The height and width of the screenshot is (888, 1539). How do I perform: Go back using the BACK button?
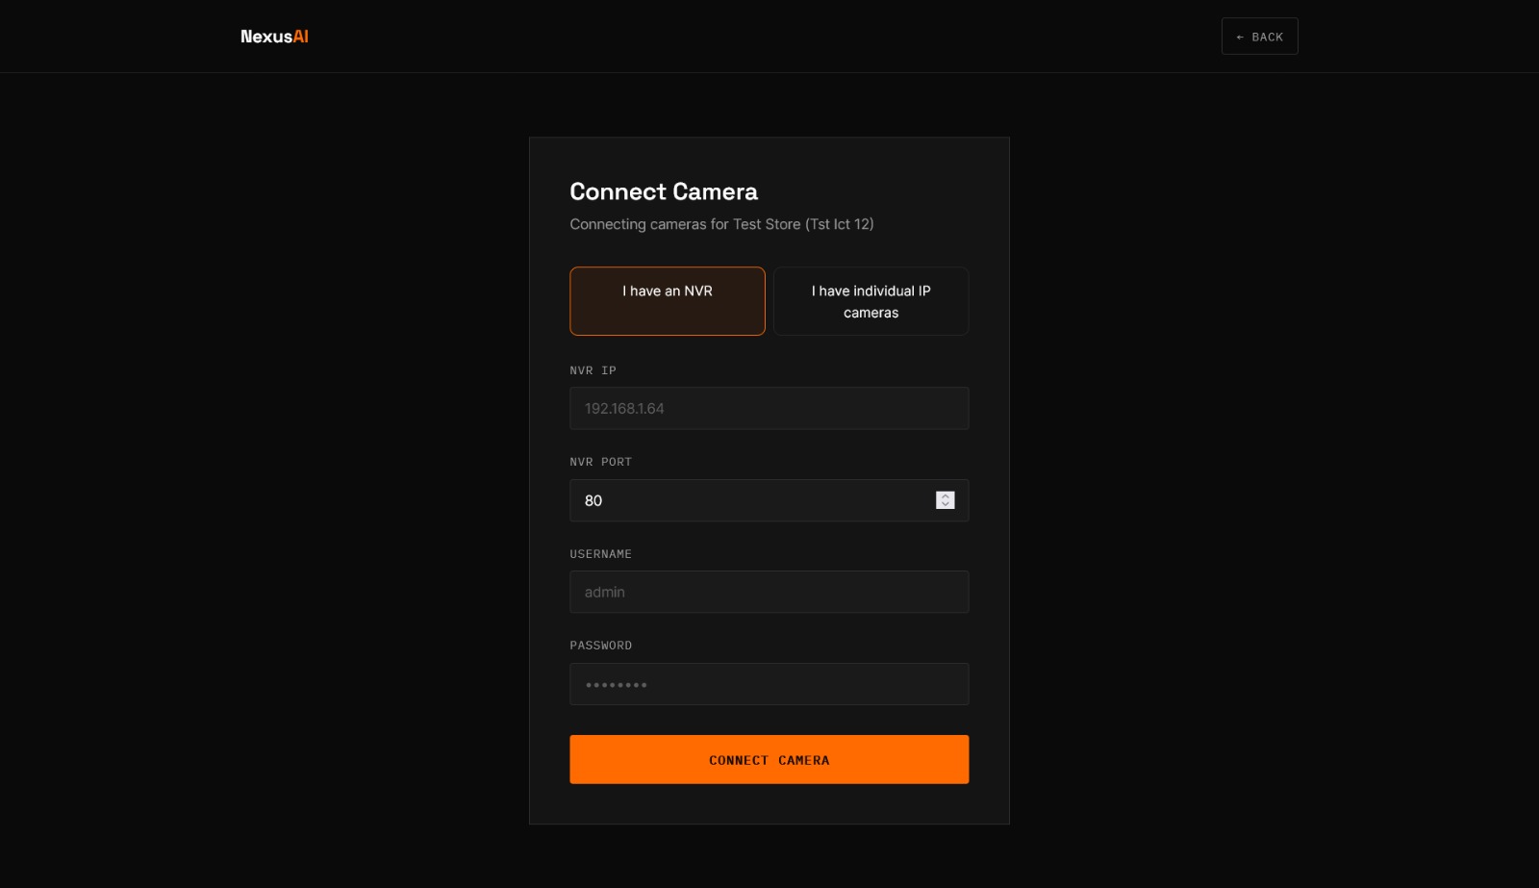pyautogui.click(x=1259, y=37)
